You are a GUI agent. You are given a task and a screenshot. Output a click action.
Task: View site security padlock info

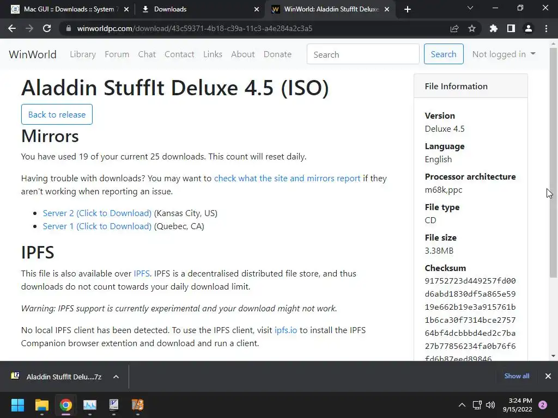coord(68,28)
